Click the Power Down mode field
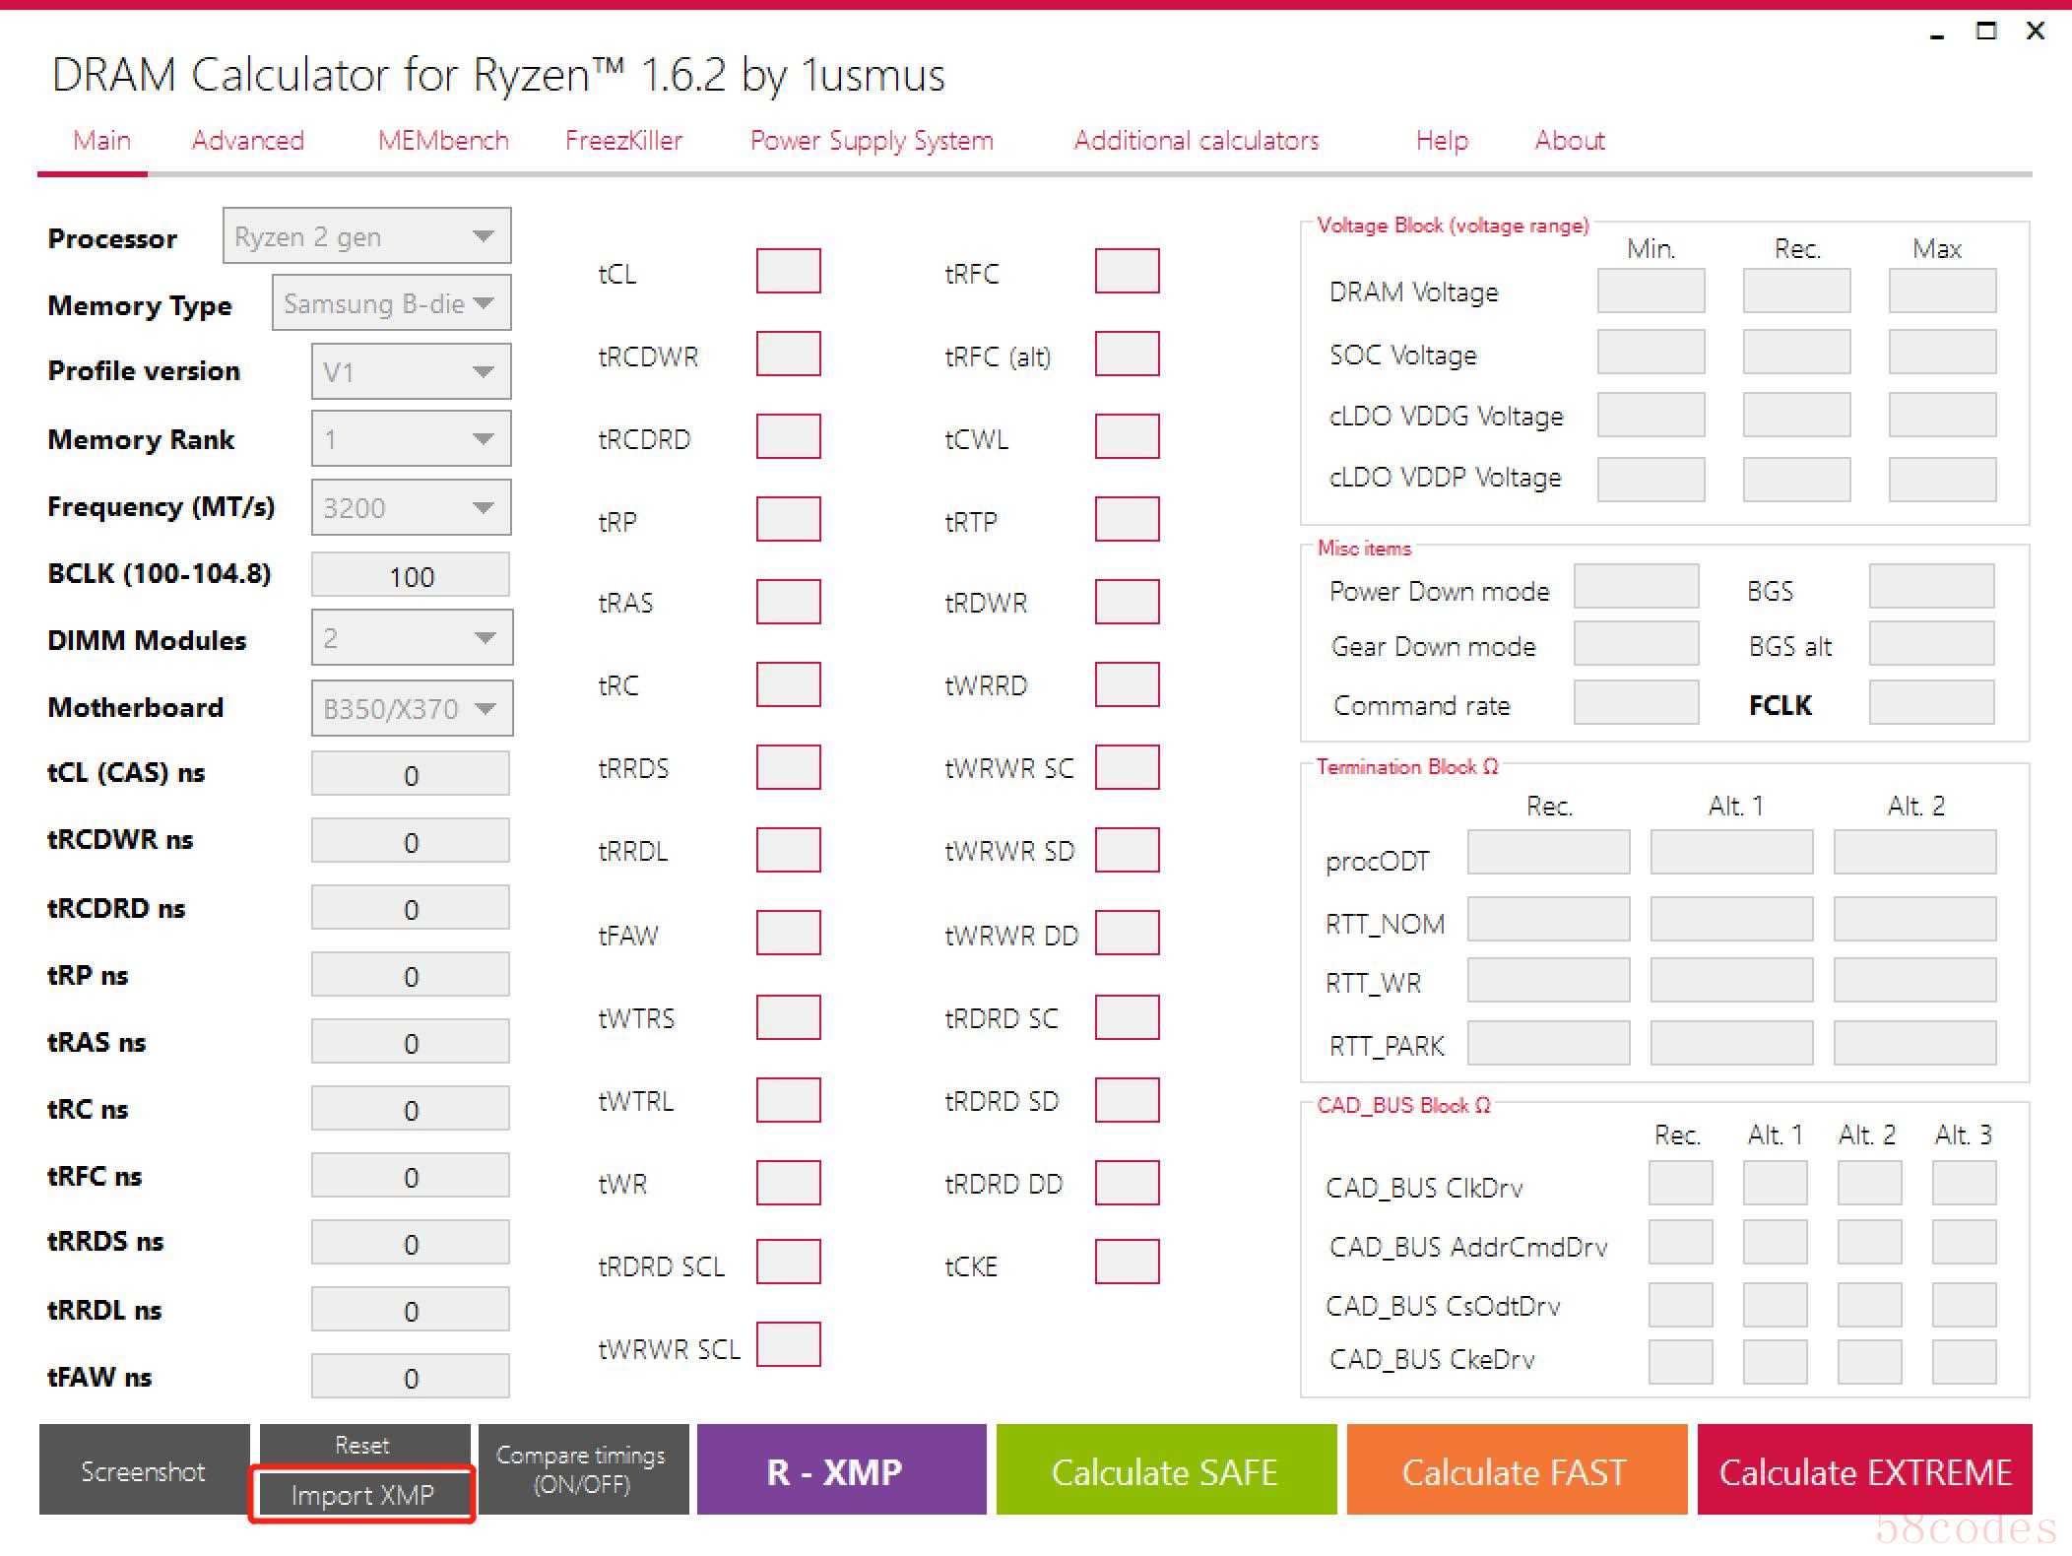 1636,586
